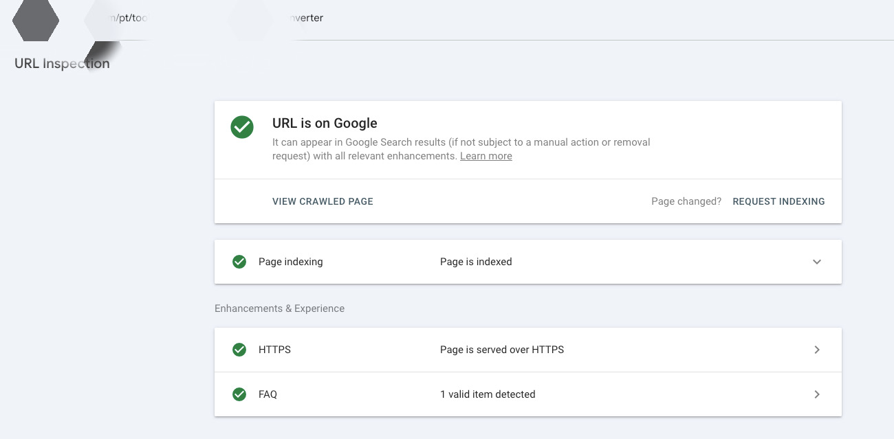Image resolution: width=894 pixels, height=439 pixels.
Task: Click the HTTPS row label
Action: [x=274, y=350]
